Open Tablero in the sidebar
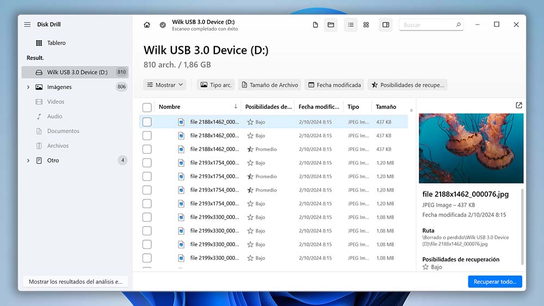544x306 pixels. tap(75, 43)
